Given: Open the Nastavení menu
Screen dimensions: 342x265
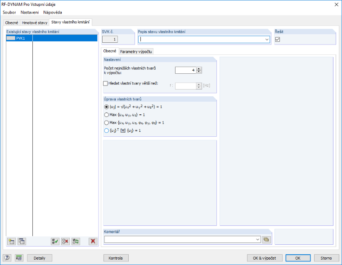Looking at the screenshot, I should click(29, 13).
